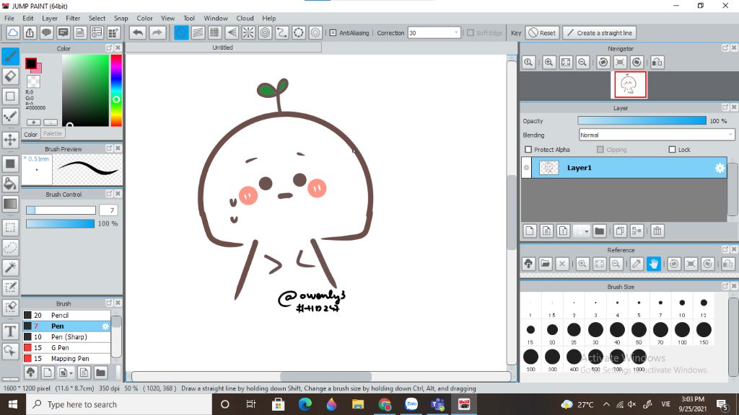
Task: Enable parallel snap guide
Action: pos(198,33)
